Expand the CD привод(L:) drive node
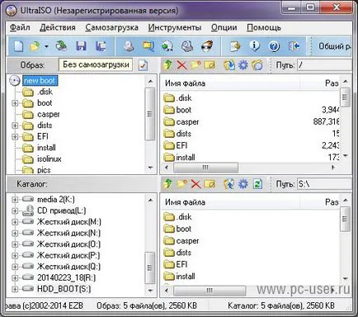Image resolution: width=358 pixels, height=317 pixels. (15, 211)
